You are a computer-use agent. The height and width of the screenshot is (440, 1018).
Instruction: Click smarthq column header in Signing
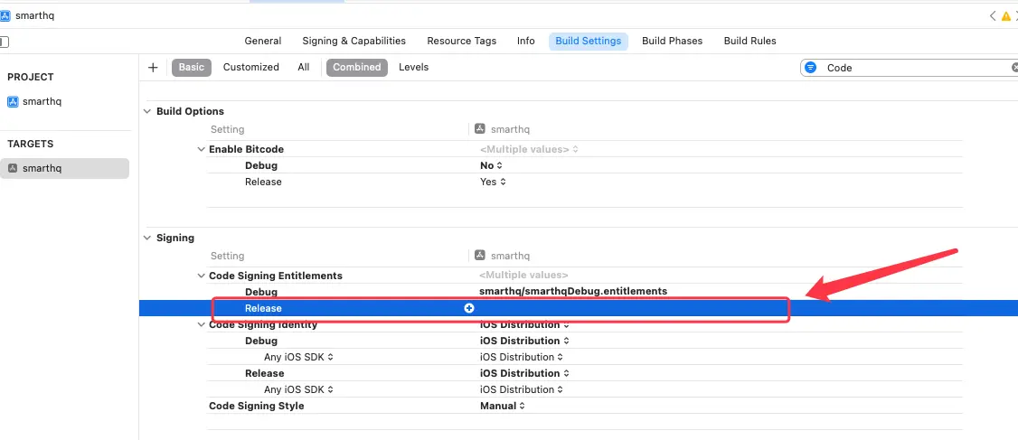[x=503, y=256]
